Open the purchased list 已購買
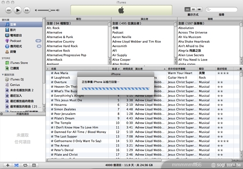243x169 pixels. point(21,68)
